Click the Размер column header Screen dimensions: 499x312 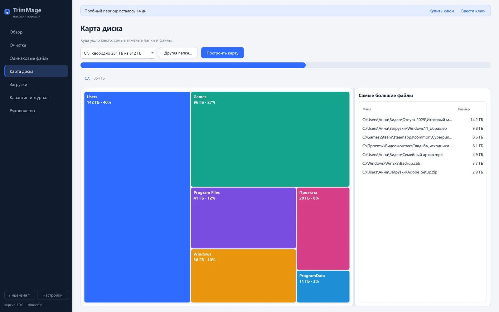[x=464, y=109]
